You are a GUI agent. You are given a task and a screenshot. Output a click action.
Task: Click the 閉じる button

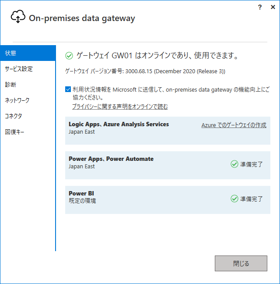point(241,263)
